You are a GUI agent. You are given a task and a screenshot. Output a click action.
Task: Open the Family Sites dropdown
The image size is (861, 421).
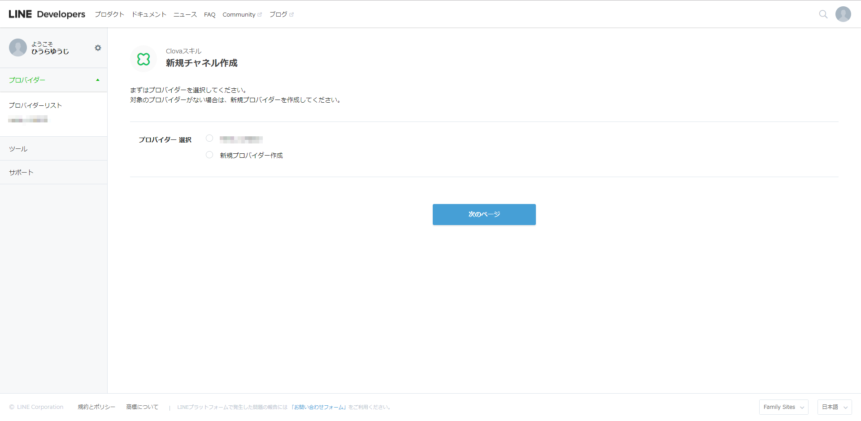coord(783,407)
